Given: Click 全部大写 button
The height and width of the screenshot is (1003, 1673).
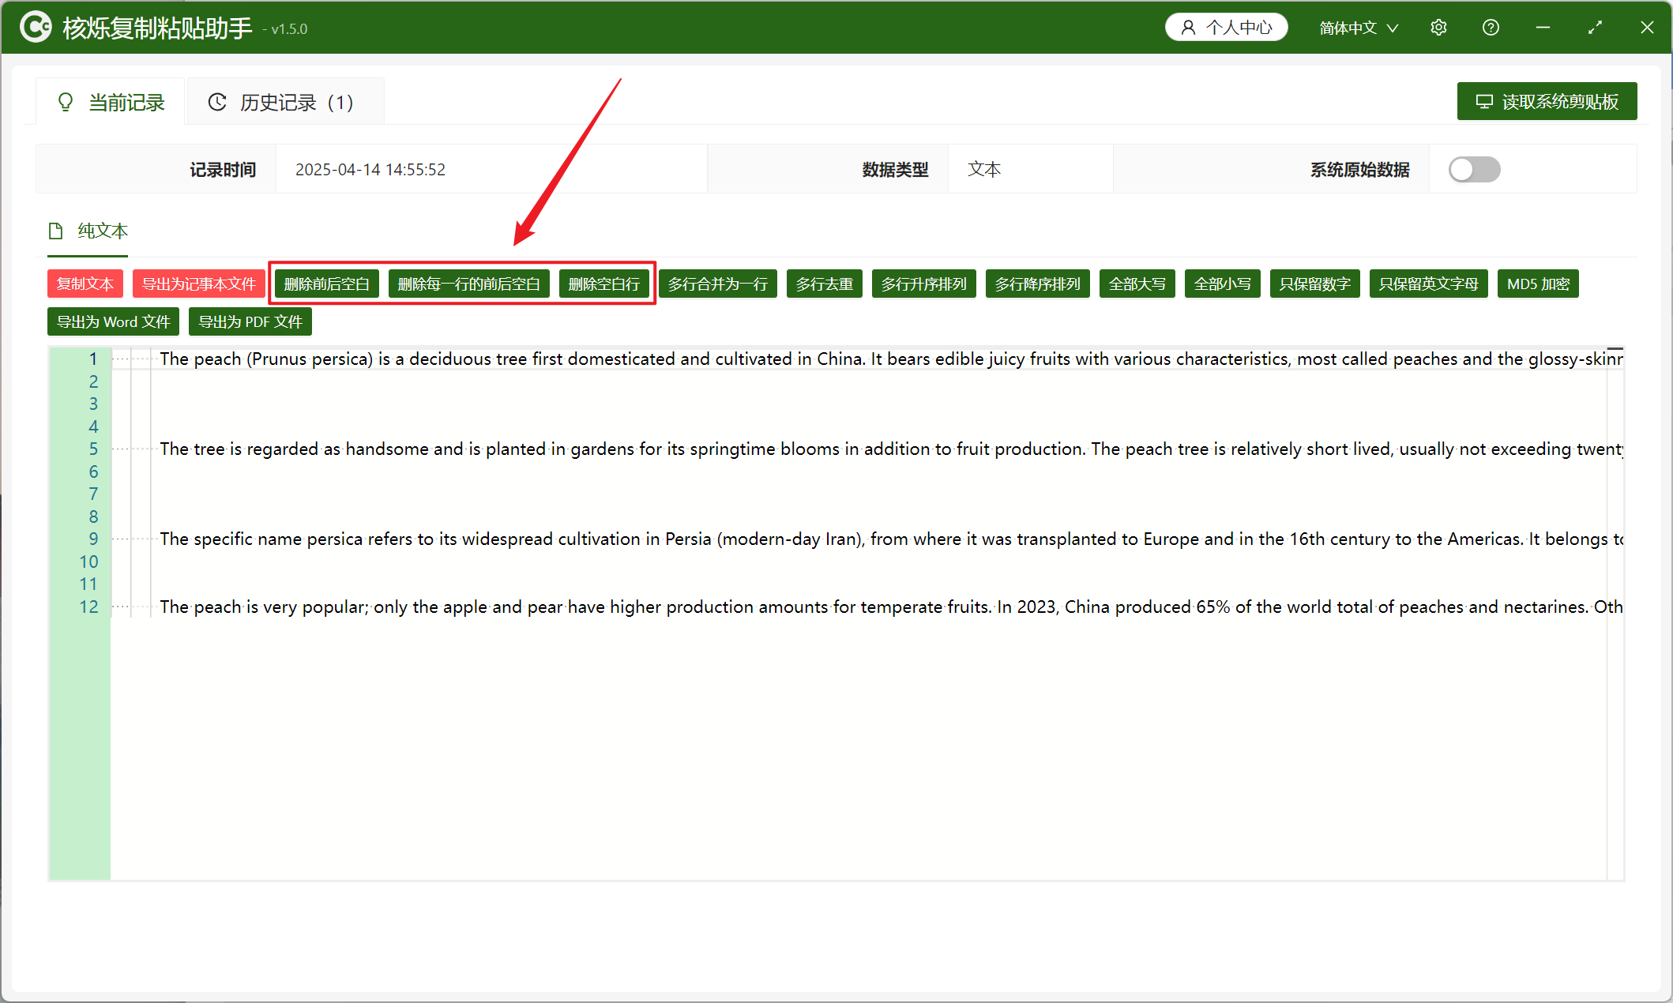Looking at the screenshot, I should pyautogui.click(x=1137, y=284).
